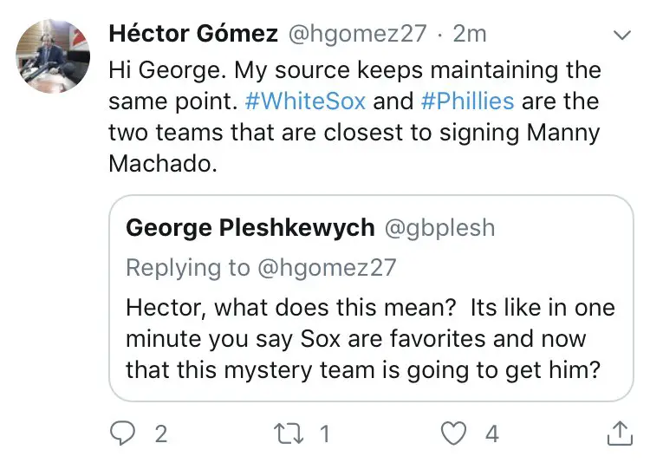Viewport: 650px width, 463px height.
Task: Open the #Phillies hashtag
Action: click(x=467, y=101)
